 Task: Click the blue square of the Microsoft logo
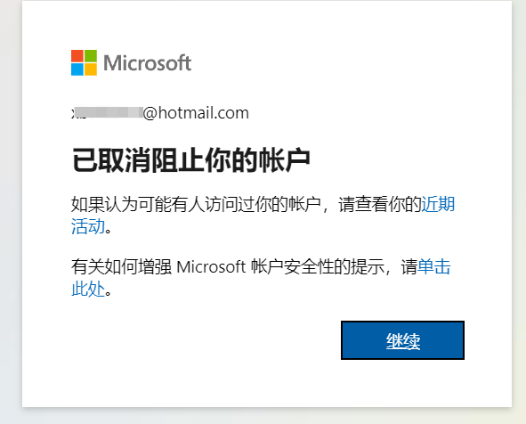[x=77, y=69]
